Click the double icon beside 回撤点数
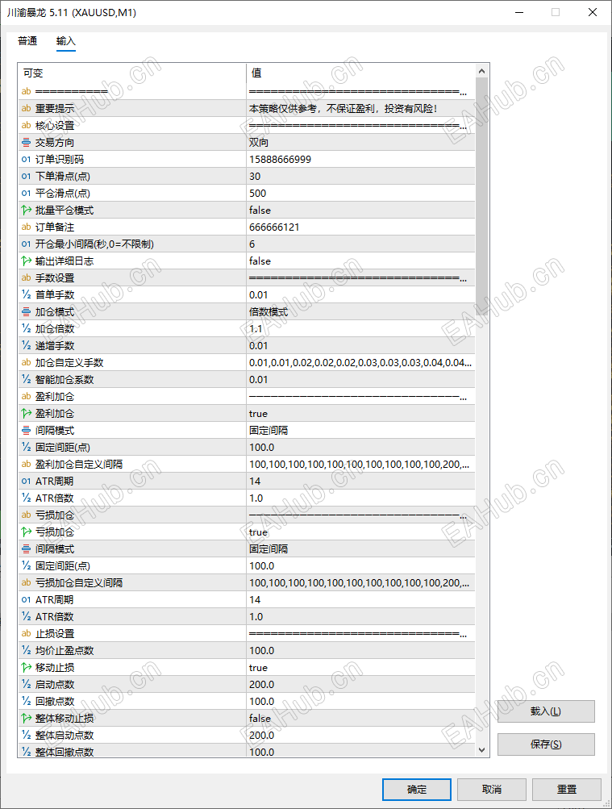Image resolution: width=612 pixels, height=809 pixels. pos(27,701)
